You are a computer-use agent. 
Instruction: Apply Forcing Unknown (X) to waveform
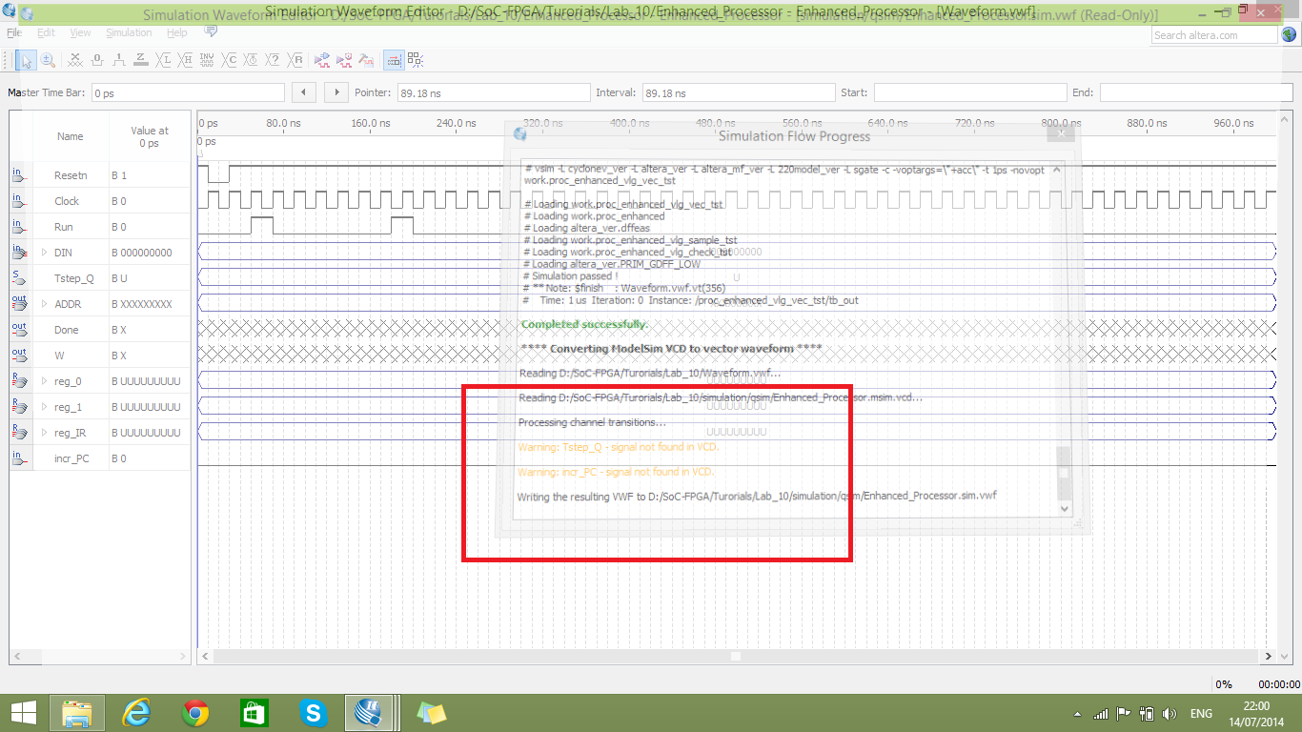[75, 60]
